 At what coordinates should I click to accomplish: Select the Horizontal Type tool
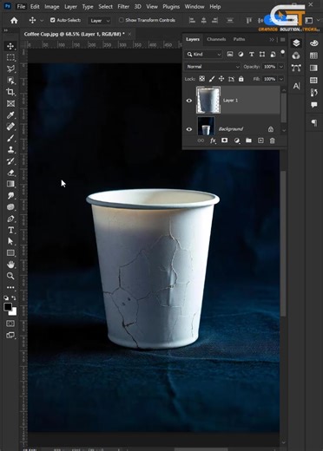click(x=10, y=230)
